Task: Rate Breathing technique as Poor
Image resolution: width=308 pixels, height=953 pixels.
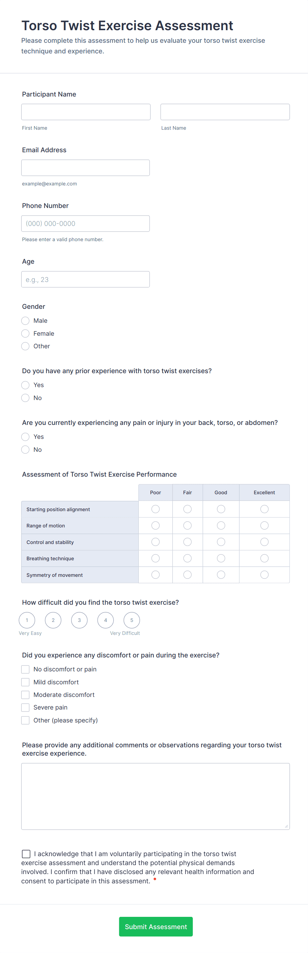Action: pyautogui.click(x=155, y=558)
